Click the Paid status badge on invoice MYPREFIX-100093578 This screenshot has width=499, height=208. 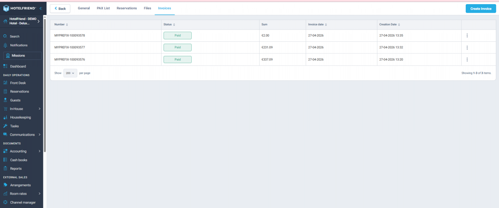pos(177,35)
